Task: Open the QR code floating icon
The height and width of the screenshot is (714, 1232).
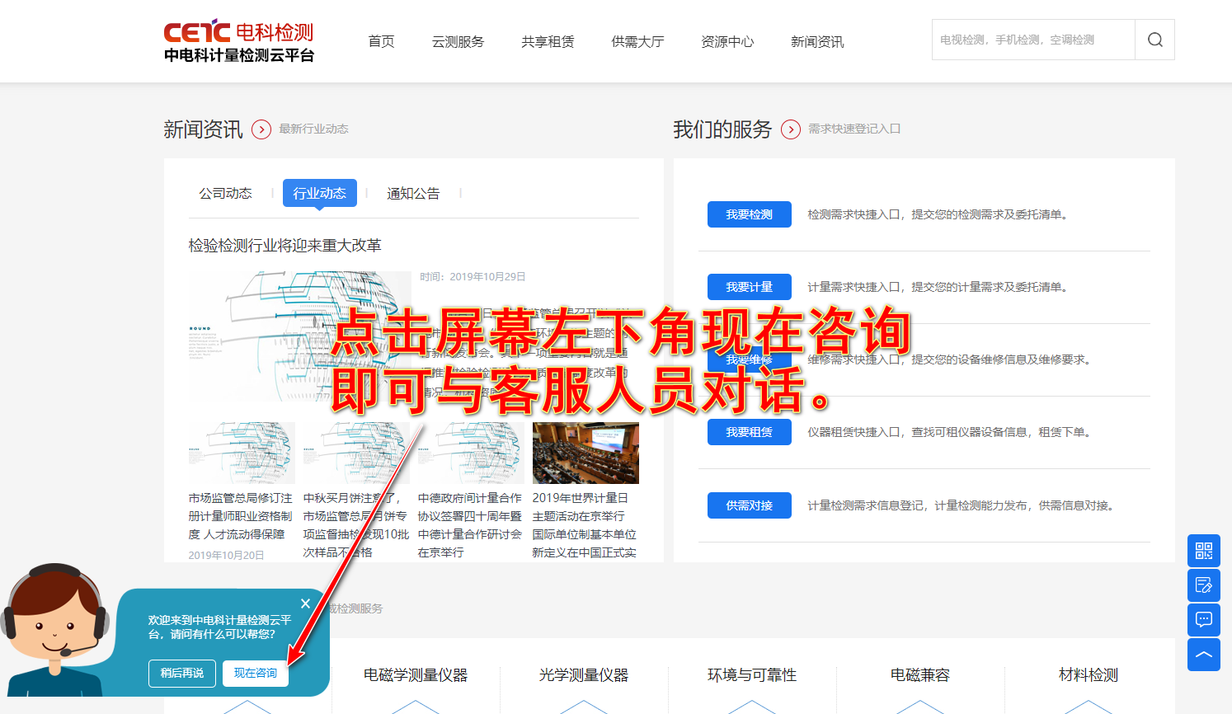Action: click(1203, 551)
